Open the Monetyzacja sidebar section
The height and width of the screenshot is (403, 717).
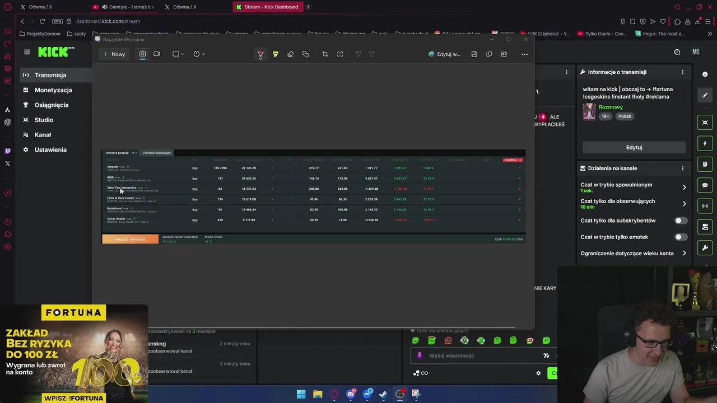[x=54, y=90]
